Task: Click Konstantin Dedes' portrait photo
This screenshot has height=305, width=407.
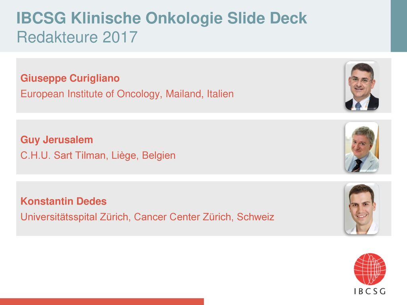Action: coord(362,209)
